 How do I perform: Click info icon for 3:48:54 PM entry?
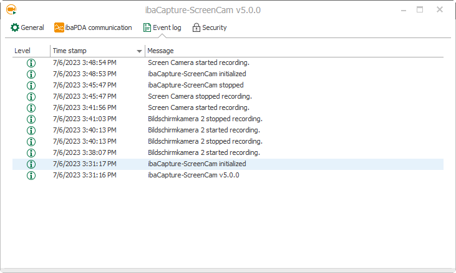click(x=31, y=62)
